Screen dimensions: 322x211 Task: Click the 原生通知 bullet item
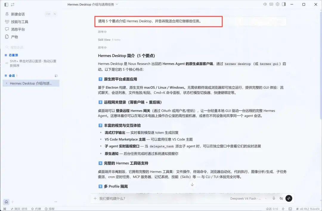(x=141, y=153)
